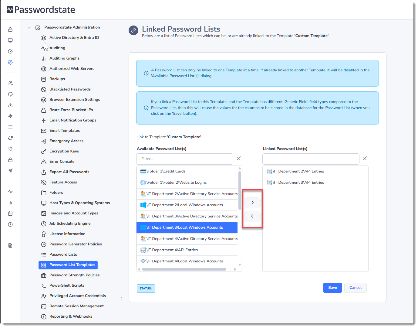
Task: Select the spinner burst icon in left rail
Action: pos(10,149)
